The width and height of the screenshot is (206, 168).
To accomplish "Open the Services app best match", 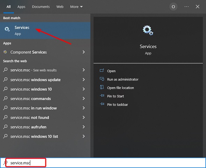I will tap(45, 31).
